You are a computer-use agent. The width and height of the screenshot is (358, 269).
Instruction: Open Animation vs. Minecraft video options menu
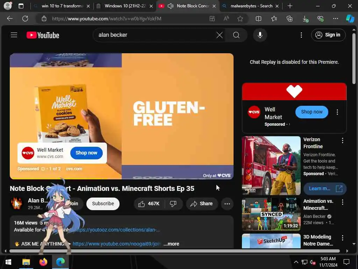342,202
